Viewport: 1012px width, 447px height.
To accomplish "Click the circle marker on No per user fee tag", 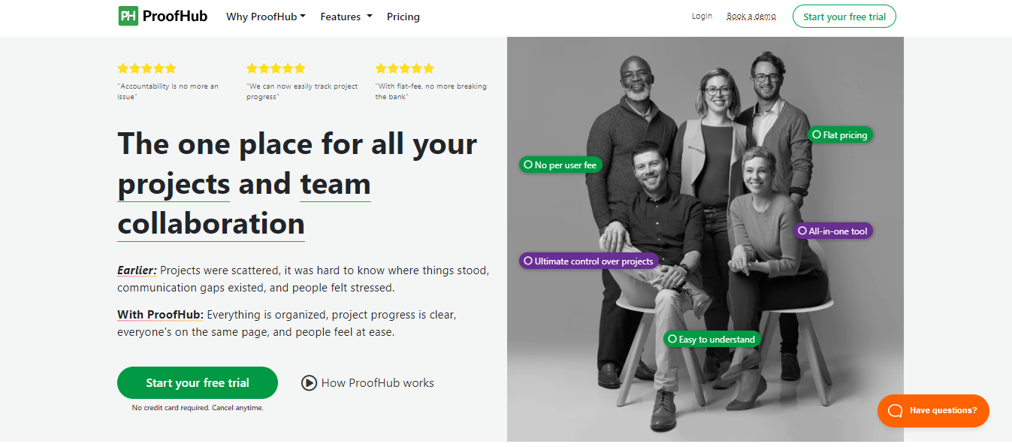I will point(528,165).
